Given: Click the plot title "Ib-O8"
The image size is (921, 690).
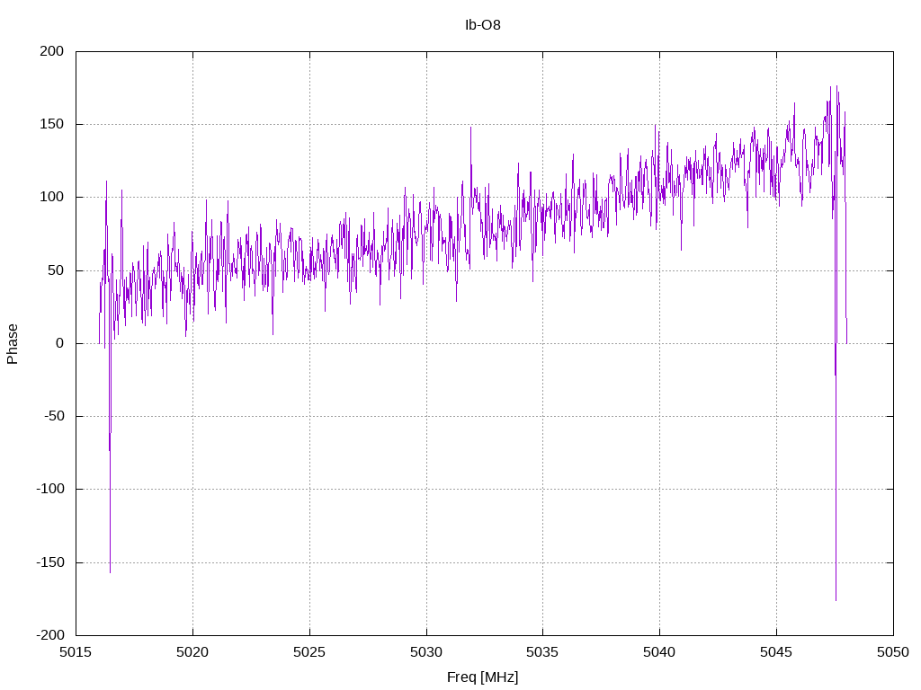Looking at the screenshot, I should click(482, 25).
